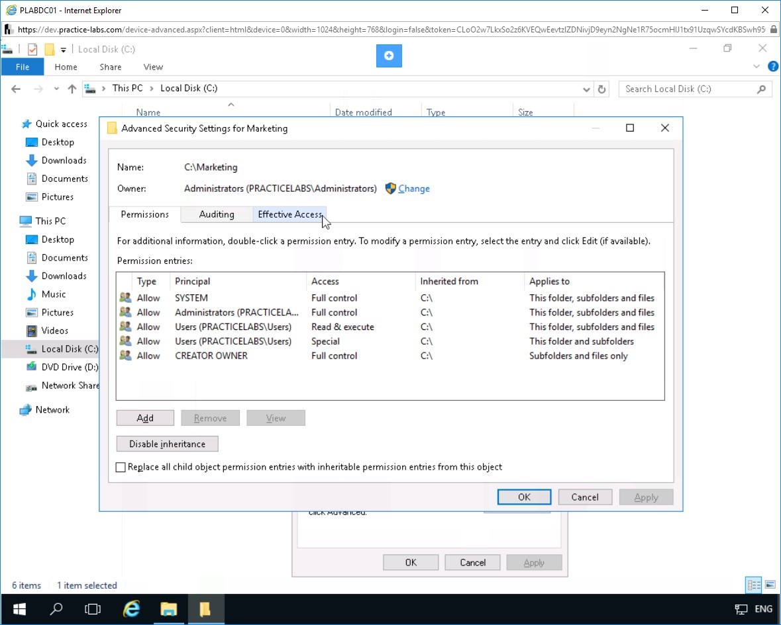Image resolution: width=781 pixels, height=625 pixels.
Task: Open the address bar history dropdown
Action: 586,89
